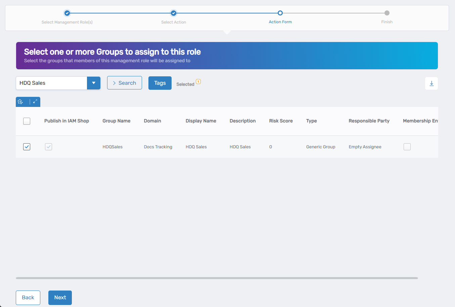
Task: Expand the Tags panel
Action: click(160, 83)
